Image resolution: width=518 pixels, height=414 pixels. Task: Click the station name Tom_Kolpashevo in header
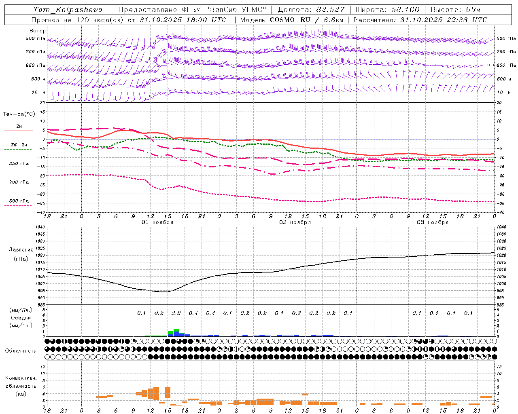point(68,10)
